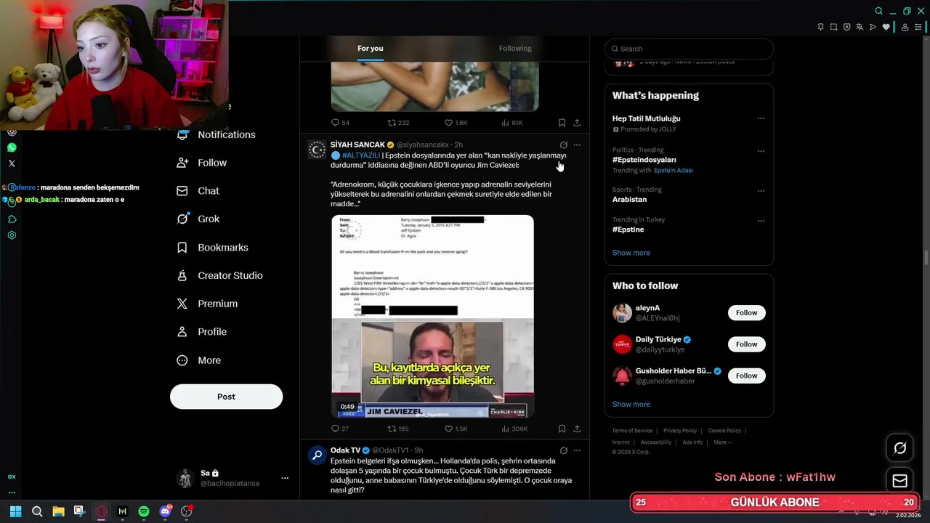
Task: Follow Gusholder Haber Bülteni account
Action: click(x=746, y=376)
